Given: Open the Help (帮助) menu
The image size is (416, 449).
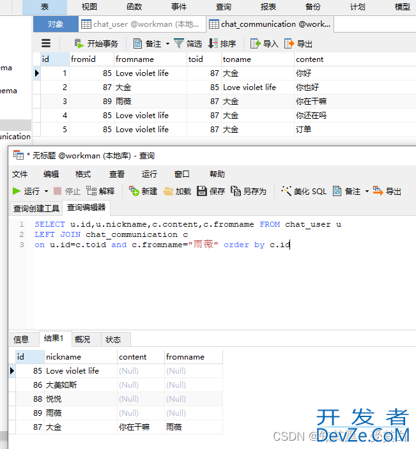Looking at the screenshot, I should point(217,174).
